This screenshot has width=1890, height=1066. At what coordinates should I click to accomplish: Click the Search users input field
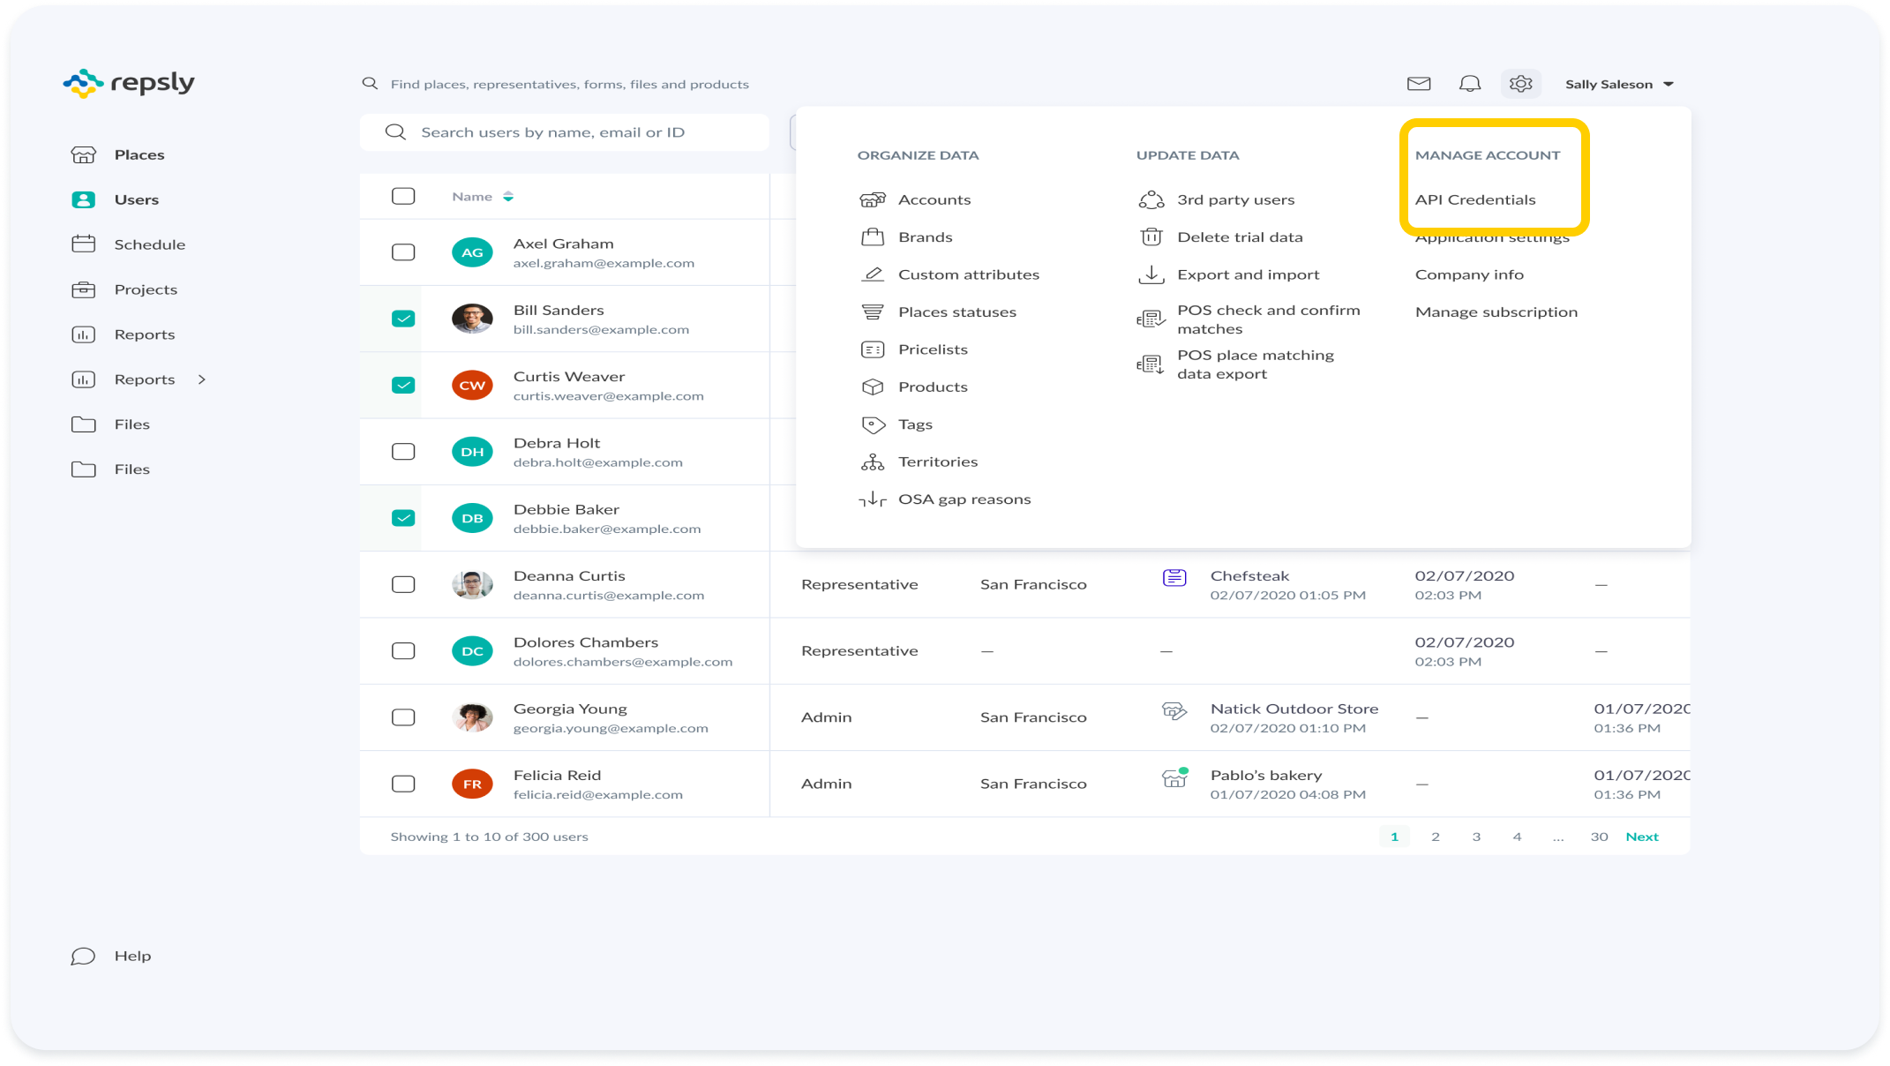565,132
